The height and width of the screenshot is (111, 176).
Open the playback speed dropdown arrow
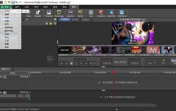(x=95, y=64)
